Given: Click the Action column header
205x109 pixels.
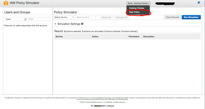Looking at the screenshot, I should (x=109, y=37).
